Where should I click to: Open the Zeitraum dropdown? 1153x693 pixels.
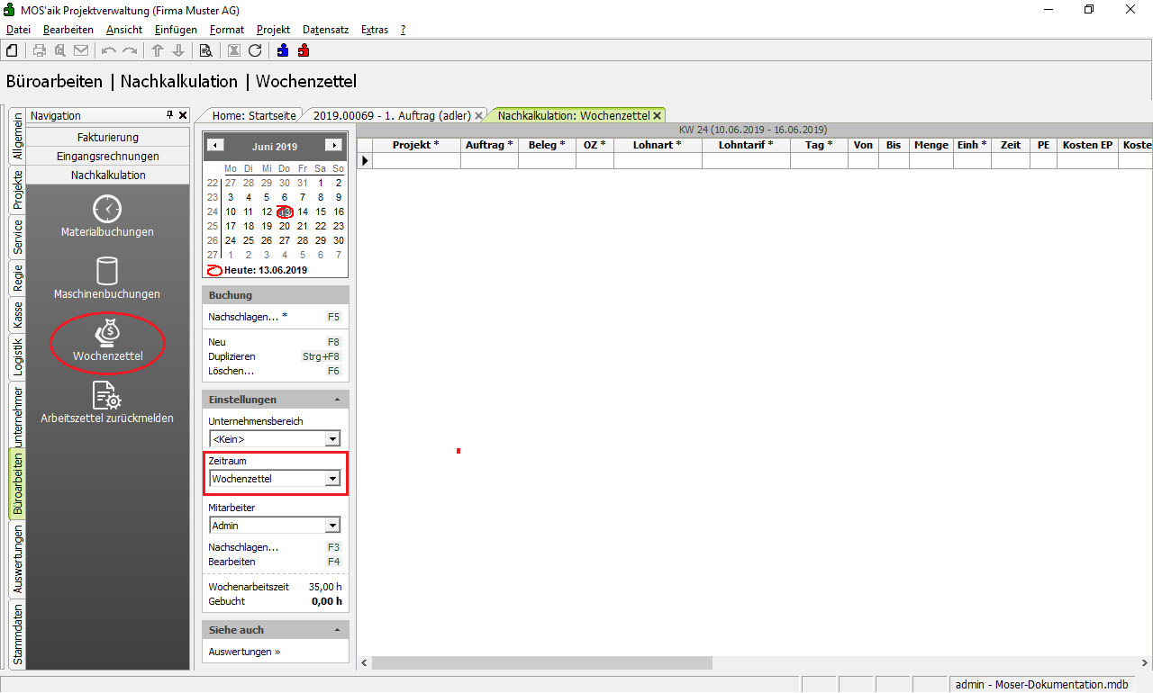point(332,479)
